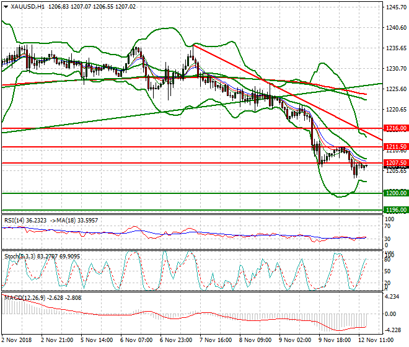This screenshot has height=347, width=409.
Task: Click the 1220.65 price axis value
Action: (x=396, y=110)
